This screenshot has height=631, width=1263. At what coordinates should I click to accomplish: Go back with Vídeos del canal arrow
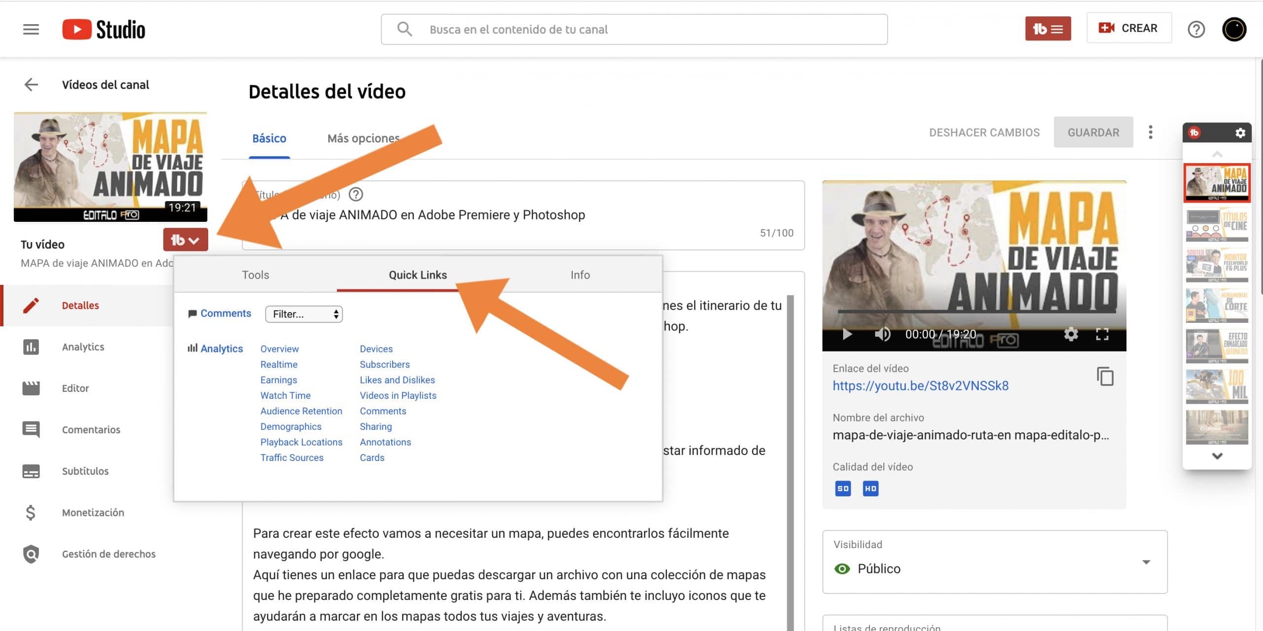pos(31,85)
